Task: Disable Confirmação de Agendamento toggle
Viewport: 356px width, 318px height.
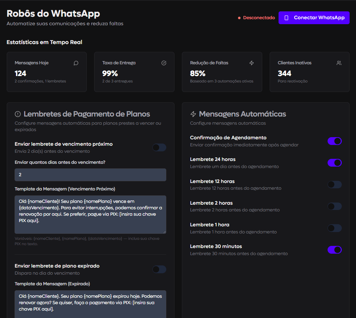Action: click(x=334, y=141)
